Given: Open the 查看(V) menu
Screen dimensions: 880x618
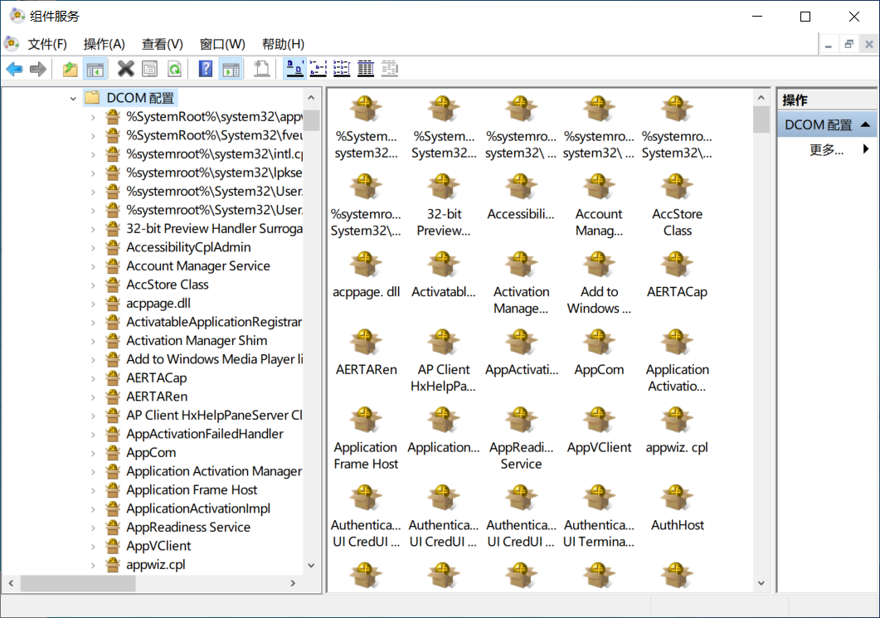Looking at the screenshot, I should (x=161, y=44).
